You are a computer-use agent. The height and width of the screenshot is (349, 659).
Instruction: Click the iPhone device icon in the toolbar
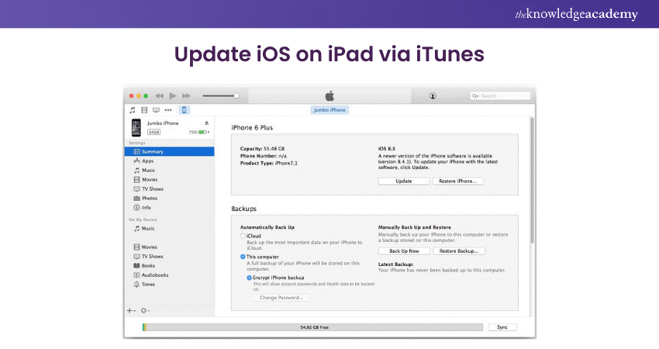coord(185,110)
